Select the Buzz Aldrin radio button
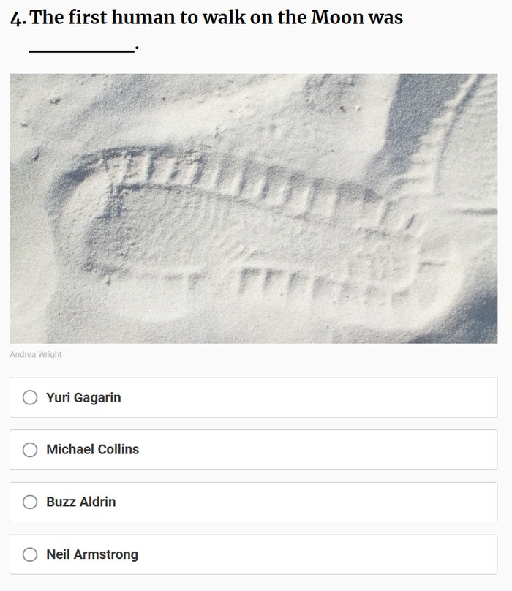Image resolution: width=512 pixels, height=591 pixels. [30, 502]
